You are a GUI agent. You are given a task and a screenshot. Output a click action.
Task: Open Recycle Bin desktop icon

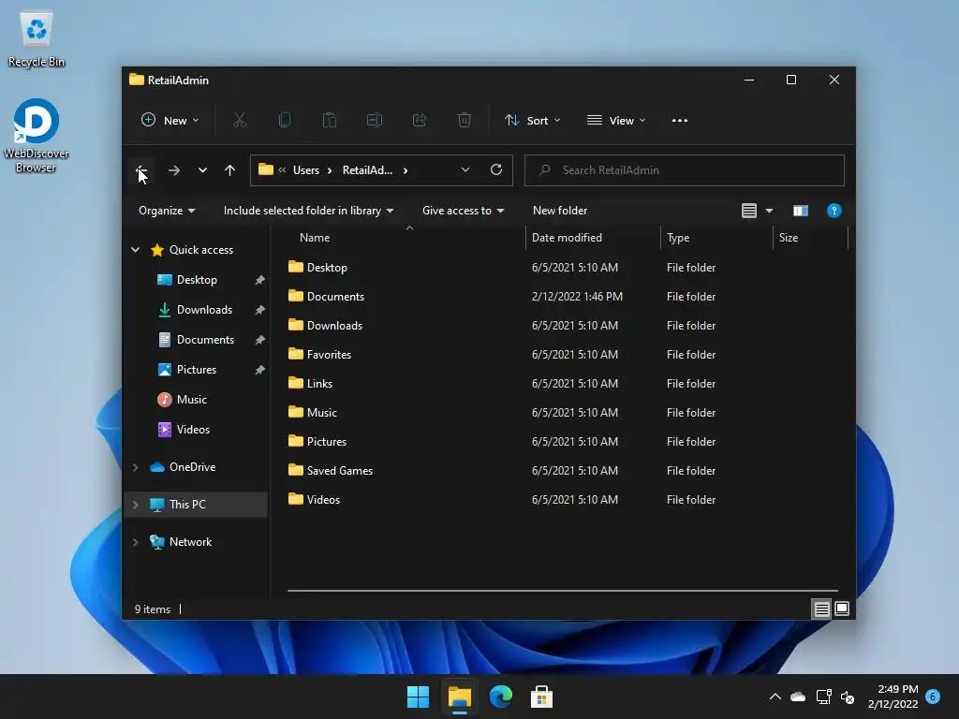(37, 39)
